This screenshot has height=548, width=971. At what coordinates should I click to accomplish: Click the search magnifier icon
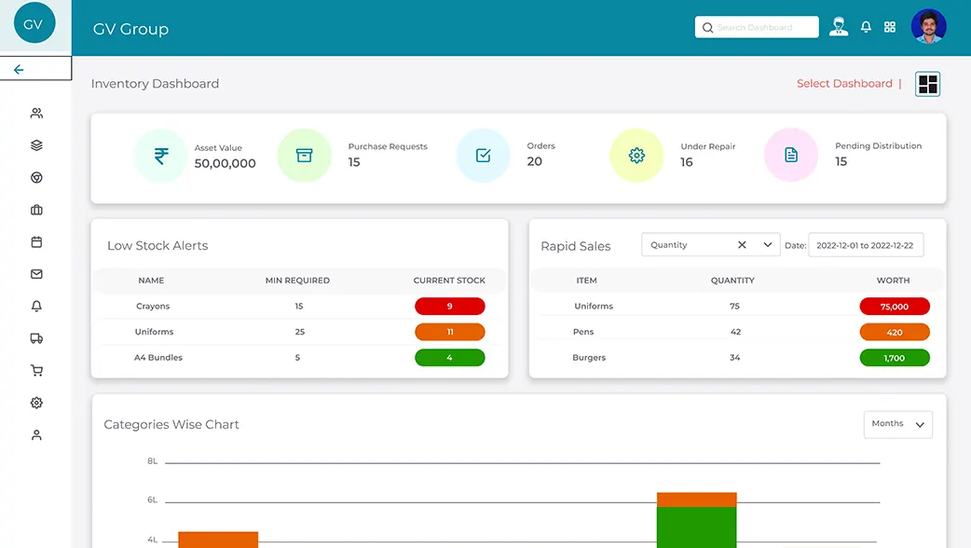[707, 27]
